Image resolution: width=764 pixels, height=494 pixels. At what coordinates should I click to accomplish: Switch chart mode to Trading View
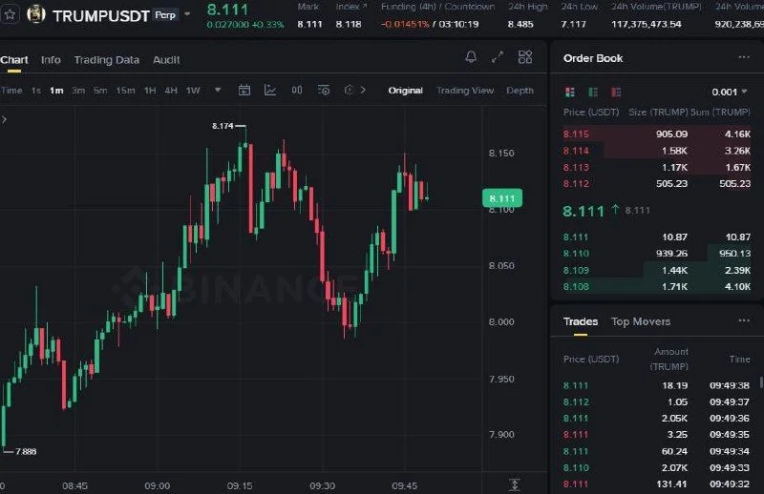[x=465, y=91]
